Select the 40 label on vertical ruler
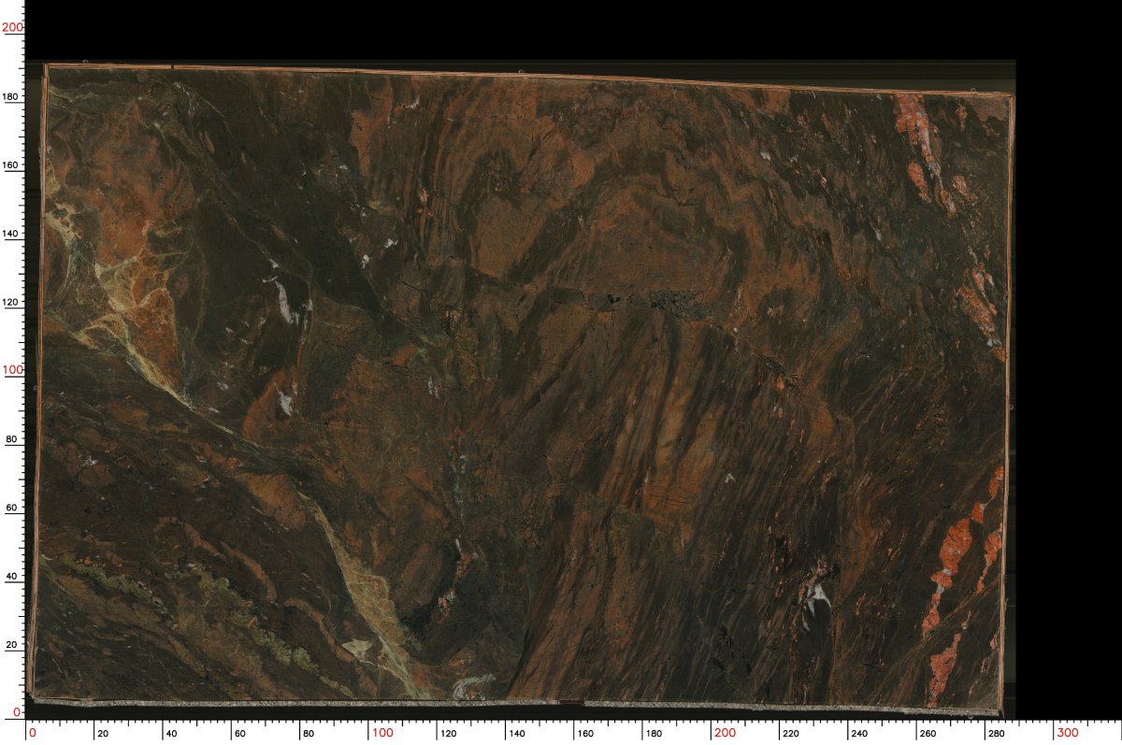The height and width of the screenshot is (745, 1122). click(x=12, y=576)
